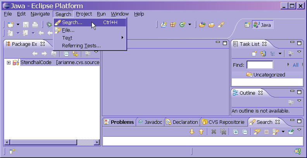Select the Task List tab
307x158 pixels.
point(250,44)
